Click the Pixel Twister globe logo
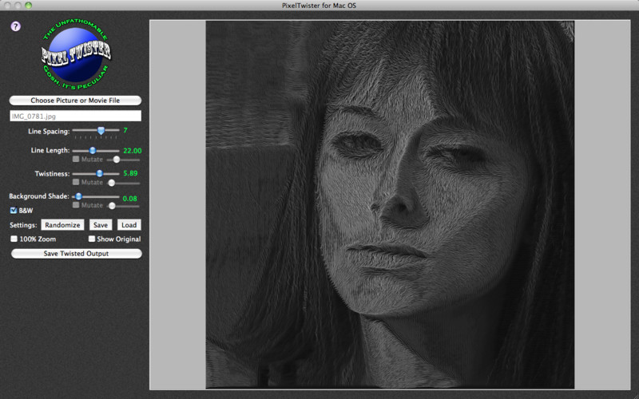Image resolution: width=639 pixels, height=399 pixels. [x=76, y=53]
